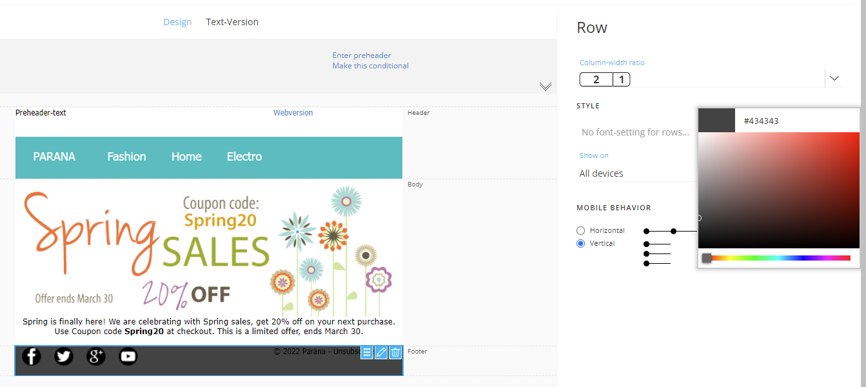Click the rainbow hue slider bar
The height and width of the screenshot is (387, 866).
click(x=779, y=258)
